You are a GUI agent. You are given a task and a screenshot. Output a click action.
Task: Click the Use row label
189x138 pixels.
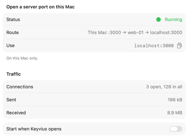click(11, 46)
